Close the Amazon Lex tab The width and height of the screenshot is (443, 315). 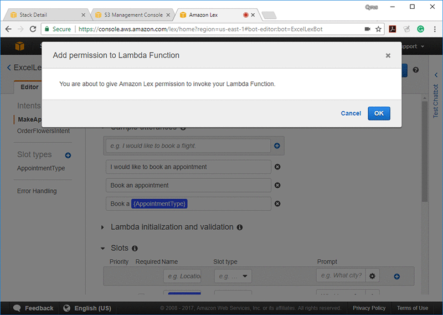click(253, 15)
